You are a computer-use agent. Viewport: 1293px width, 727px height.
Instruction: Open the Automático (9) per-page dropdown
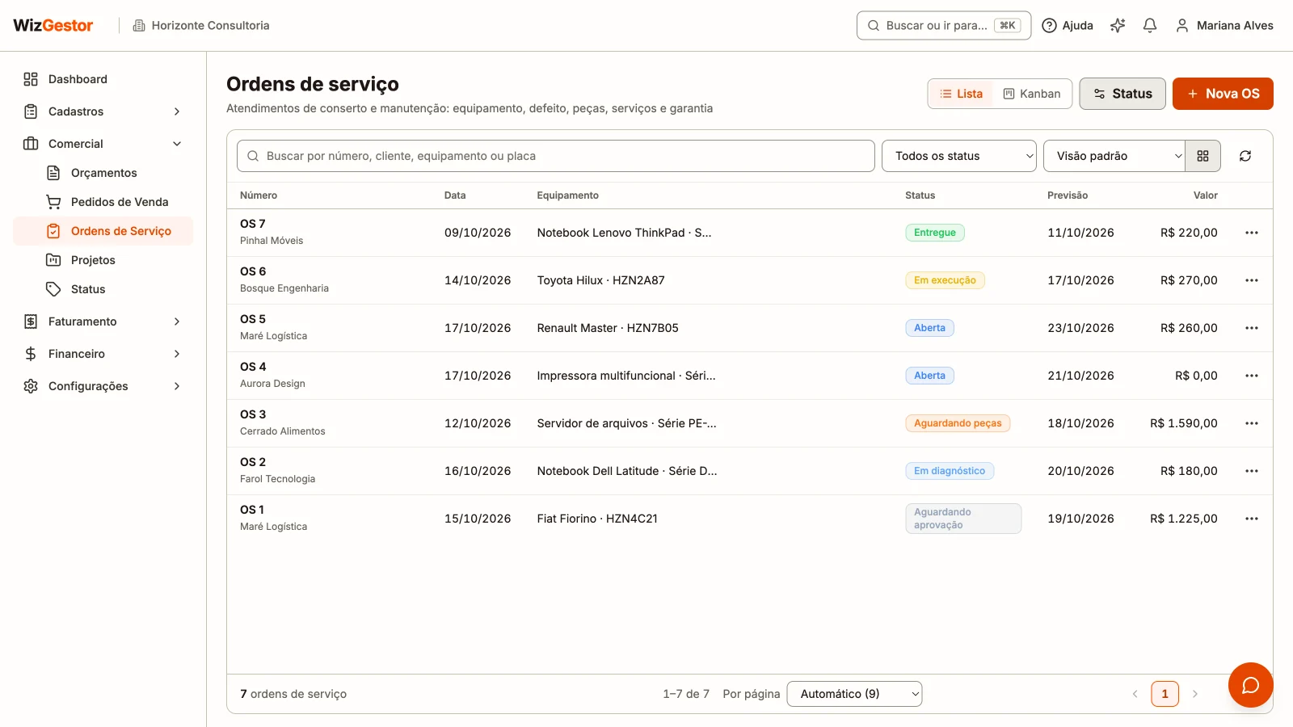click(854, 694)
